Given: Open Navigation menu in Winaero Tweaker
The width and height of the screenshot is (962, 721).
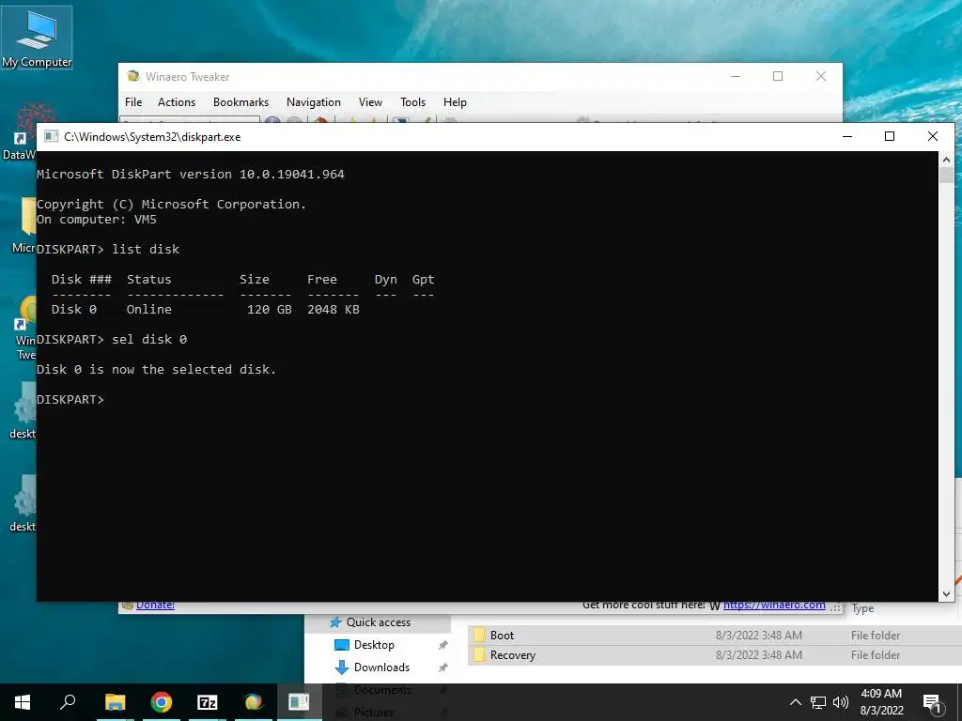Looking at the screenshot, I should [x=314, y=102].
